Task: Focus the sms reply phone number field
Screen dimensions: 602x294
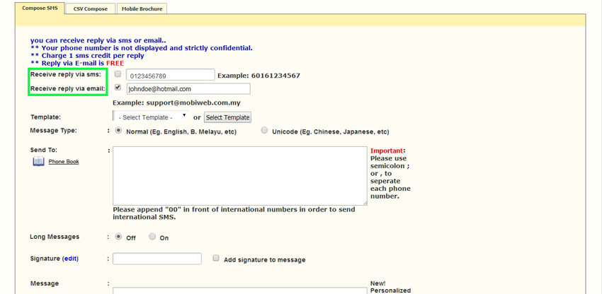Action: pyautogui.click(x=170, y=75)
